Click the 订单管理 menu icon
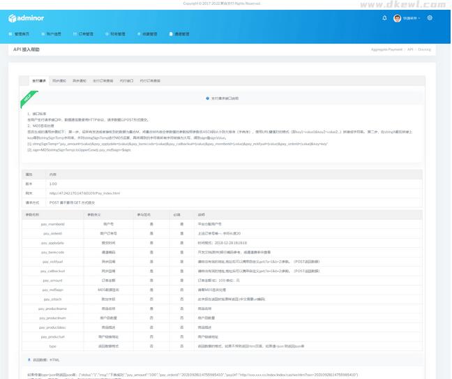Image resolution: width=452 pixels, height=379 pixels. [x=75, y=34]
